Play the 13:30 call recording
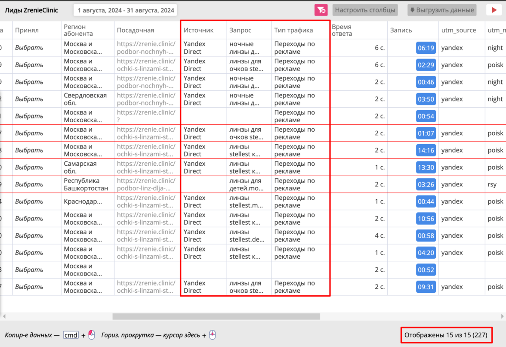The width and height of the screenshot is (506, 347). tap(426, 167)
